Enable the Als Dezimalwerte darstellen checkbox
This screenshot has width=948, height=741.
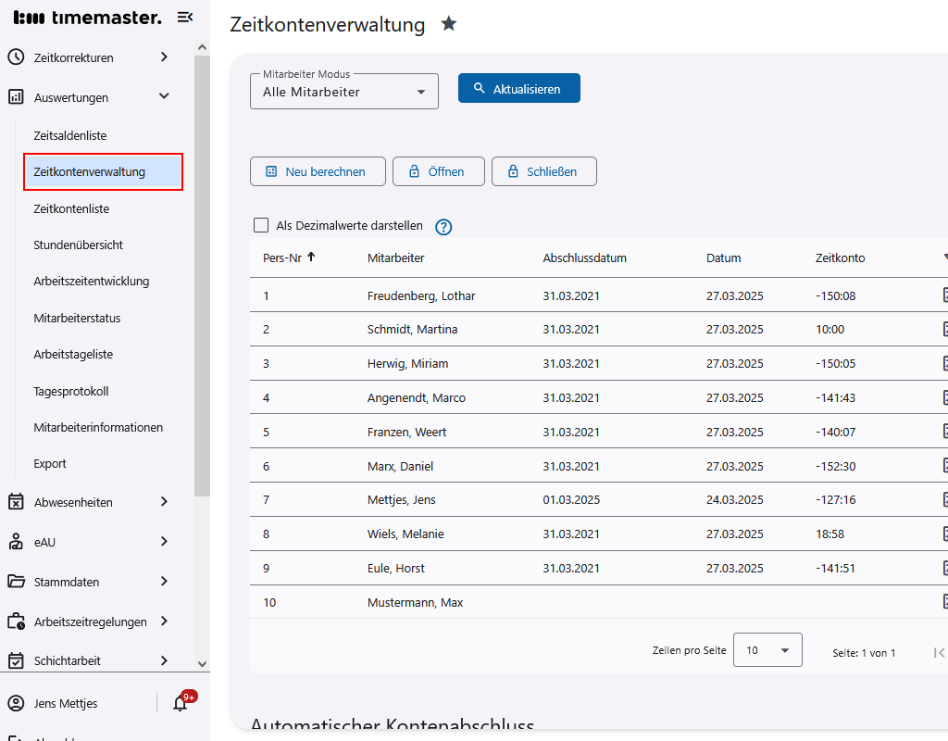point(260,225)
